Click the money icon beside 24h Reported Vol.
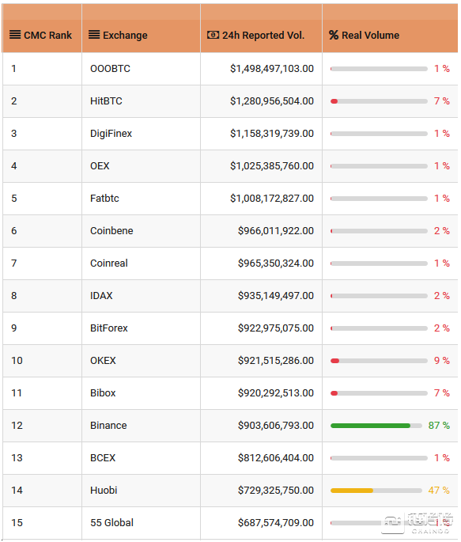Viewport: 461px width, 542px height. coord(213,35)
